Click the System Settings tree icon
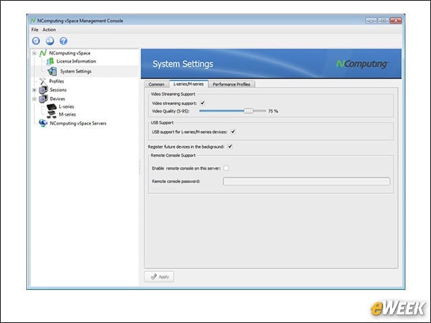The height and width of the screenshot is (323, 431). 53,71
